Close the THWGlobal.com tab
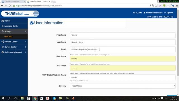The height and width of the screenshot is (101, 179). pyautogui.click(x=50, y=2)
